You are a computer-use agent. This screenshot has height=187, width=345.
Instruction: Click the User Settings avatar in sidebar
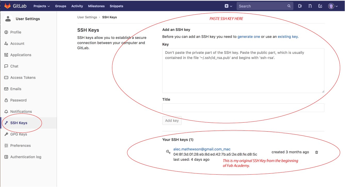point(8,19)
